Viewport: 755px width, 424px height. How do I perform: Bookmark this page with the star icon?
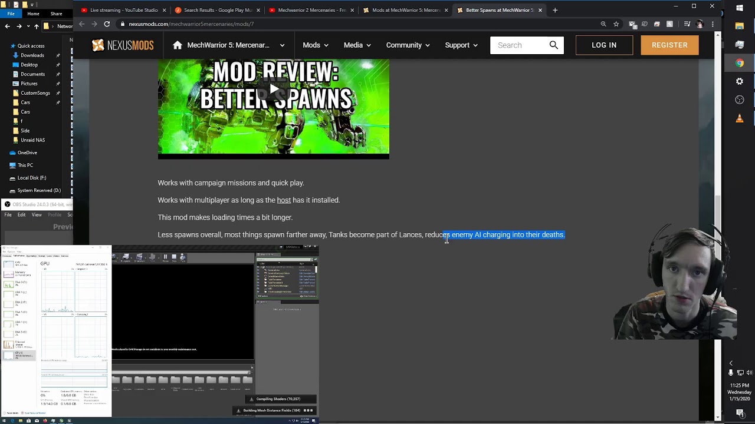coord(616,24)
